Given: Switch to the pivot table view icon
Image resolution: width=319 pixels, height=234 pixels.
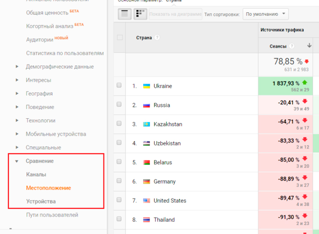Looking at the screenshot, I should pyautogui.click(x=140, y=14).
